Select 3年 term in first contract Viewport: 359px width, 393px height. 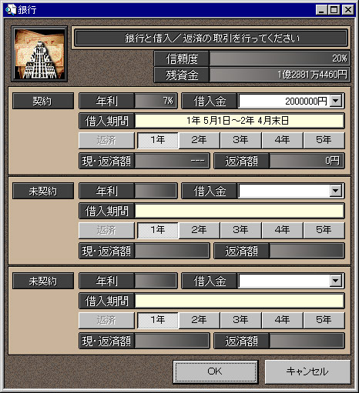point(240,140)
